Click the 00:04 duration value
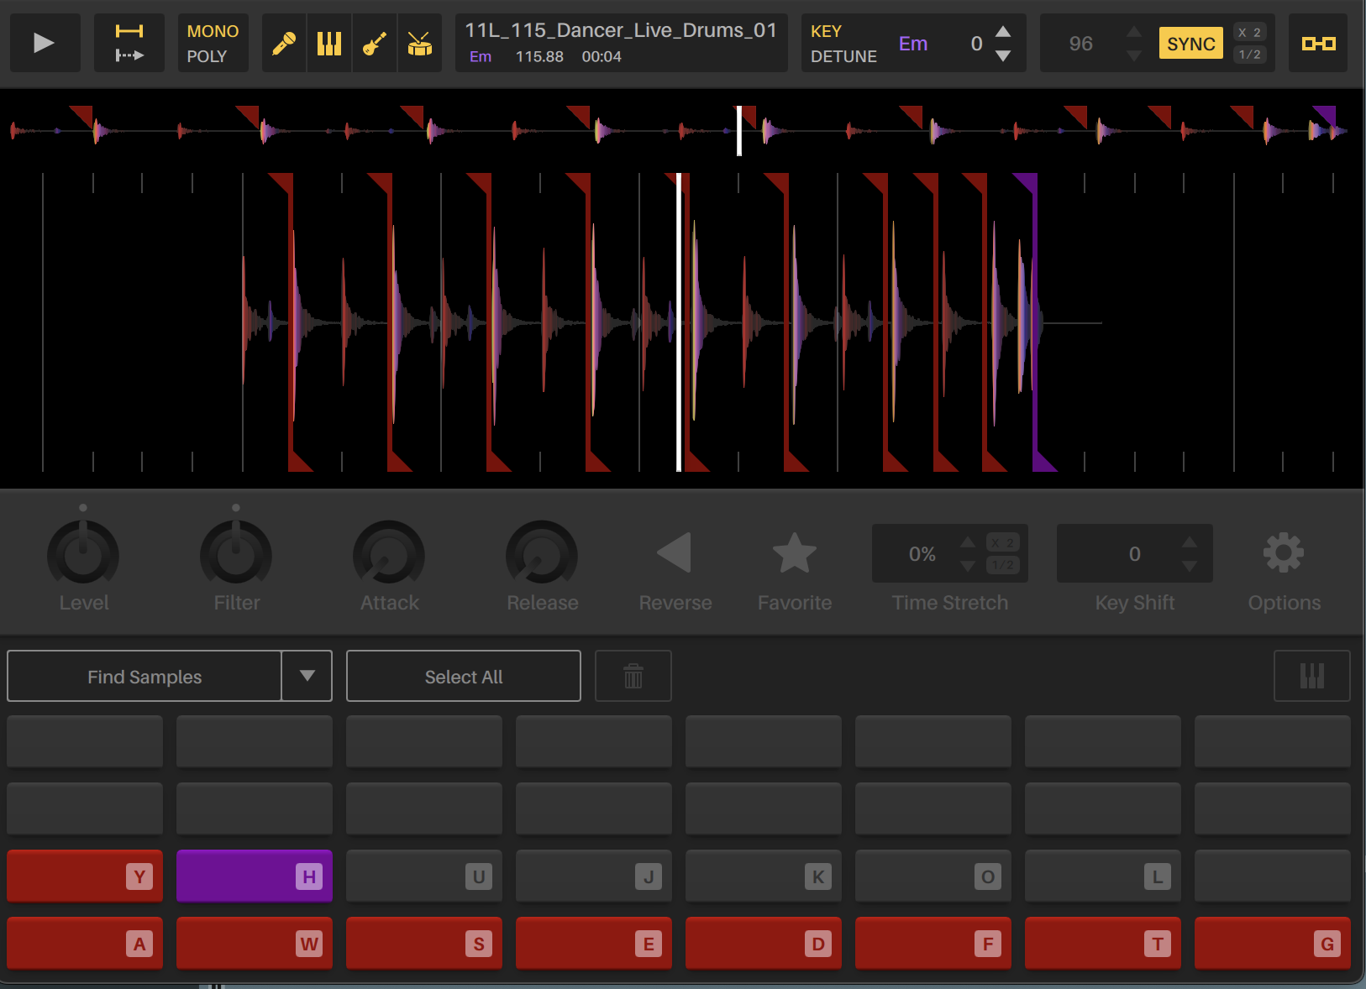The height and width of the screenshot is (989, 1366). click(602, 56)
